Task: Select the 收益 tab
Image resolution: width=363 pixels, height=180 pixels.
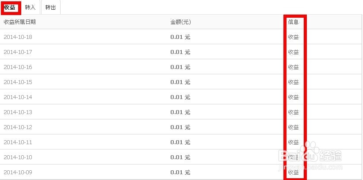Action: 11,8
